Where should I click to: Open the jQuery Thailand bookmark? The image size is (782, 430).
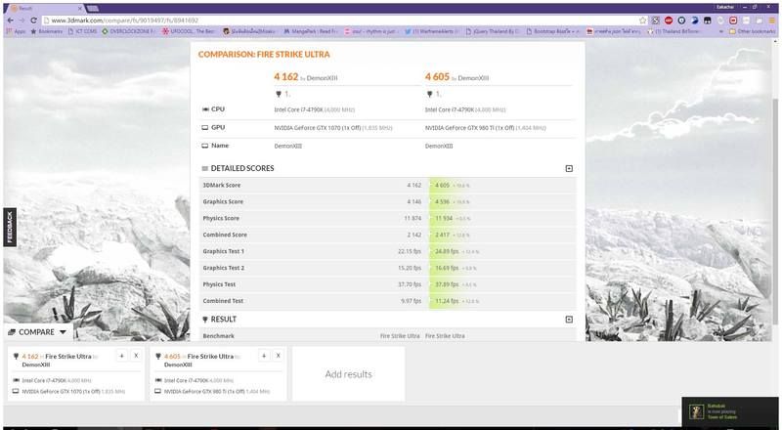click(x=493, y=31)
